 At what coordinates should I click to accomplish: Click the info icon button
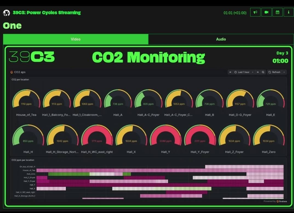(x=288, y=12)
